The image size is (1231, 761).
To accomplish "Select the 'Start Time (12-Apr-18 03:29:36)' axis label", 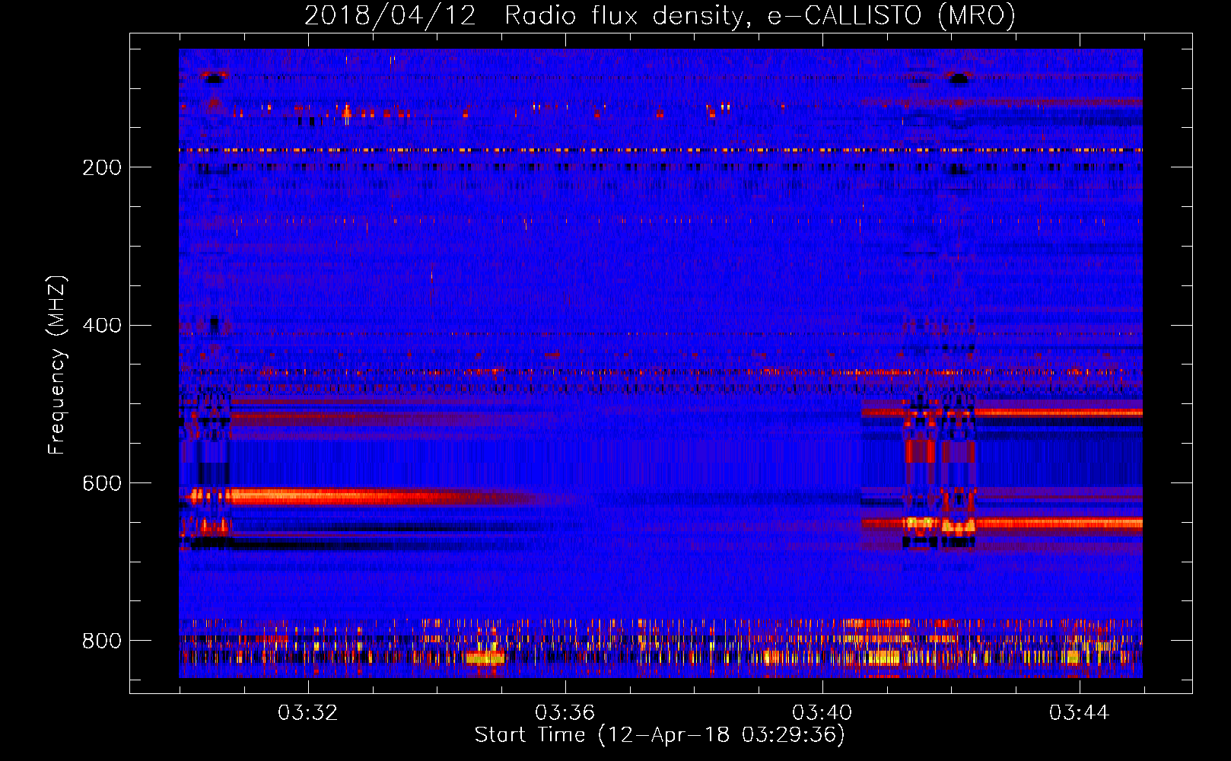I will [x=660, y=735].
